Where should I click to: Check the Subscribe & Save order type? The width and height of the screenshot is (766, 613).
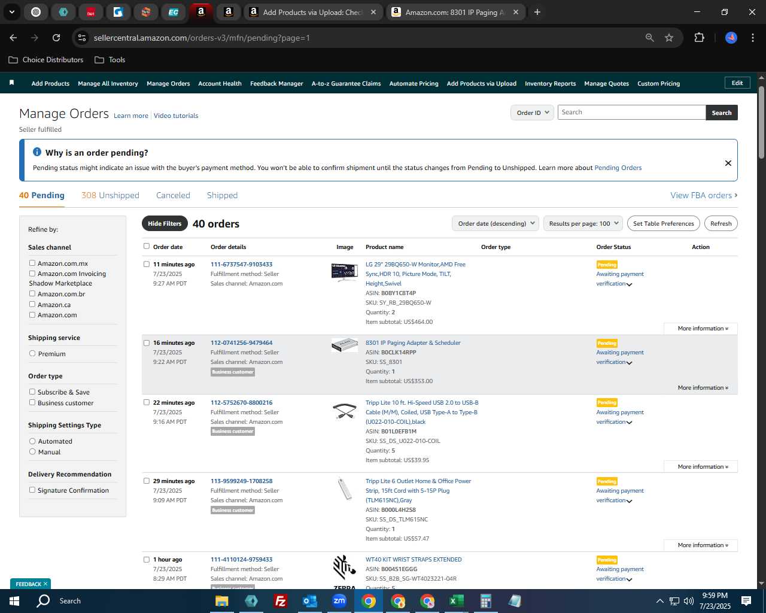32,392
